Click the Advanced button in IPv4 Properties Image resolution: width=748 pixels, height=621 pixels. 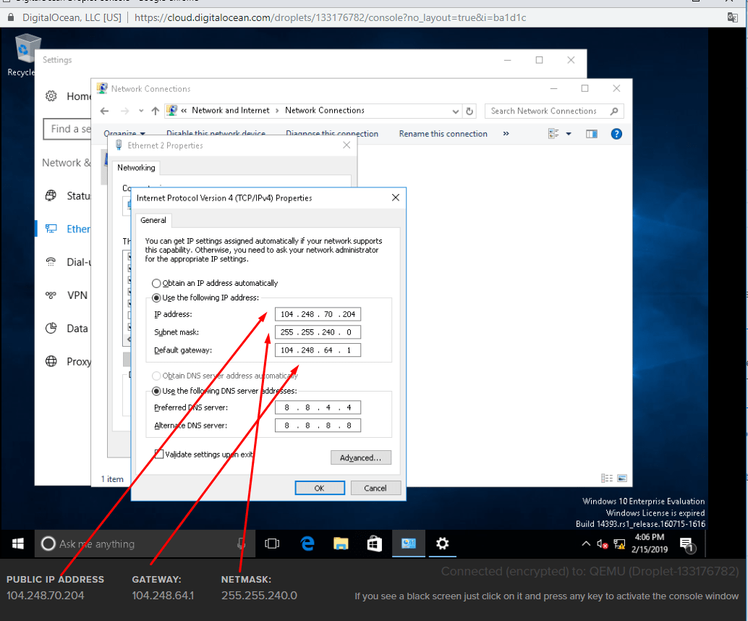(x=361, y=457)
